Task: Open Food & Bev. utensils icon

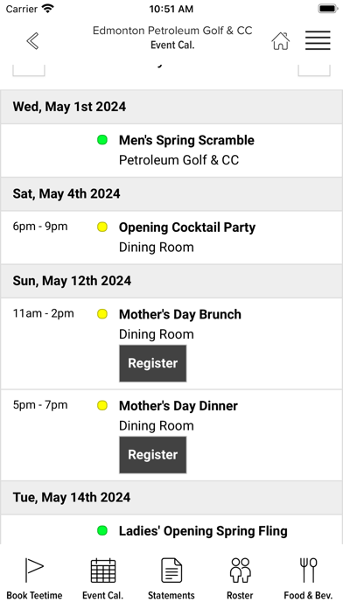Action: click(x=308, y=570)
